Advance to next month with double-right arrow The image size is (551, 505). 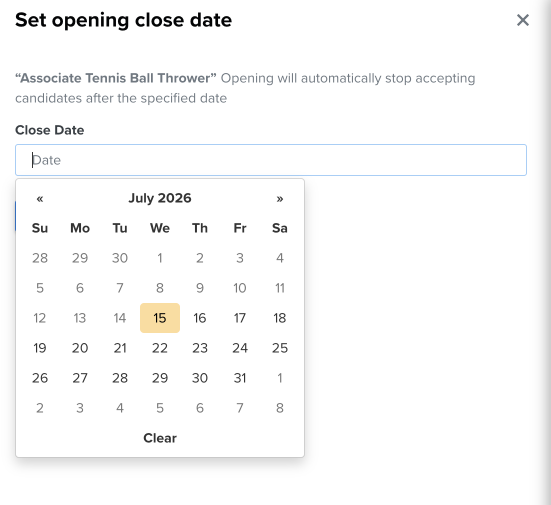[279, 198]
